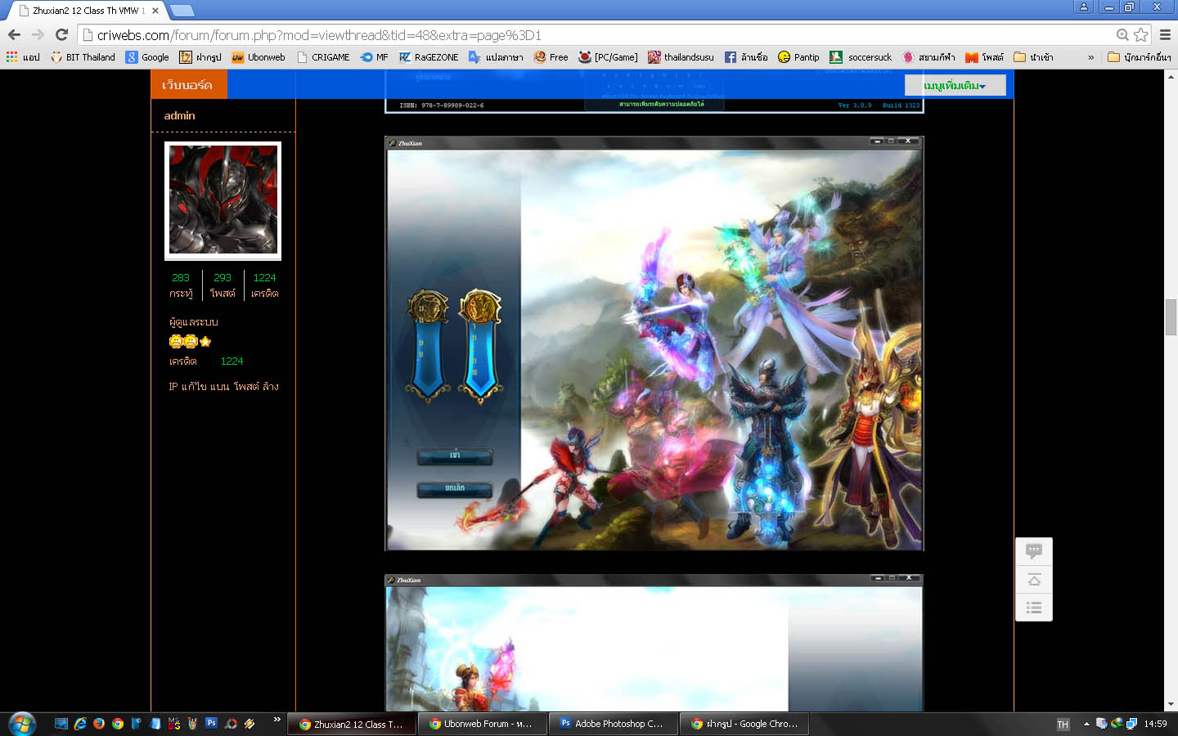
Task: Open the แปลภาษา translate bookmark
Action: pyautogui.click(x=496, y=57)
